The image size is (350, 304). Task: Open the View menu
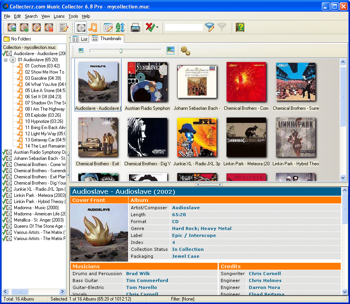tap(46, 16)
